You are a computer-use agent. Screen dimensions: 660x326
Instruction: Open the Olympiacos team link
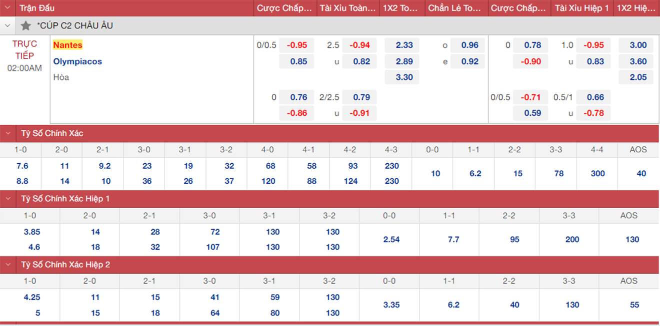pyautogui.click(x=77, y=61)
